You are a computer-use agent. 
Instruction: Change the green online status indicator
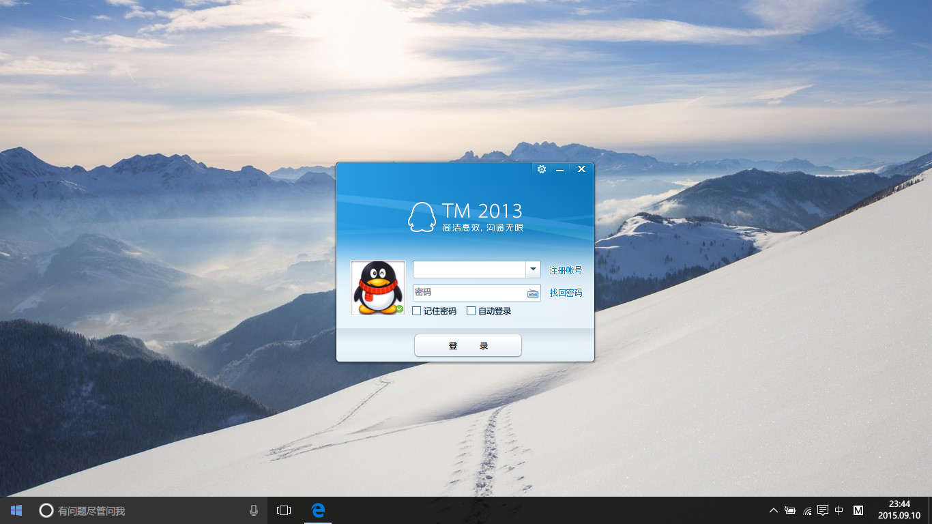point(399,309)
